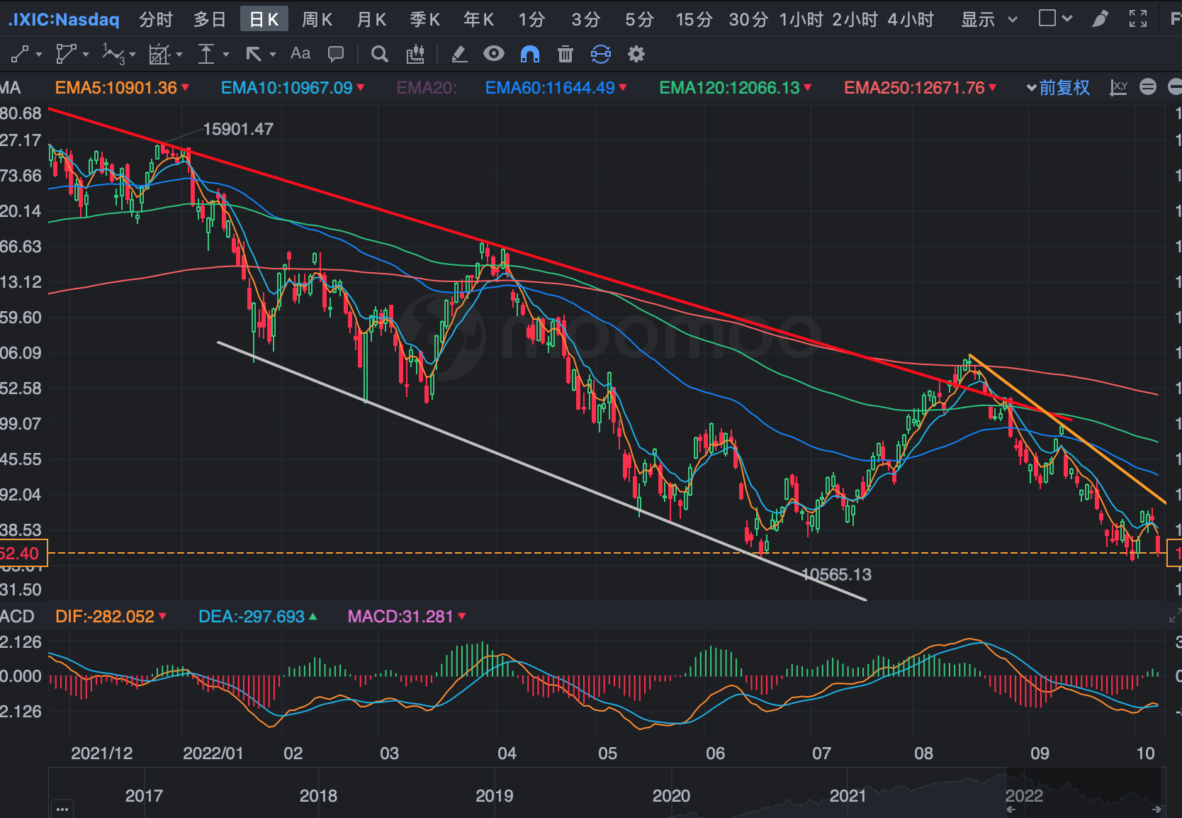Open the 显示 display dropdown
The height and width of the screenshot is (818, 1182).
pos(989,19)
